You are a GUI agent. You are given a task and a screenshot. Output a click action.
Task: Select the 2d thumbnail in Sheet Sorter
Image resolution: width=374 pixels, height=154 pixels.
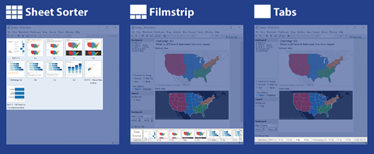click(x=93, y=47)
